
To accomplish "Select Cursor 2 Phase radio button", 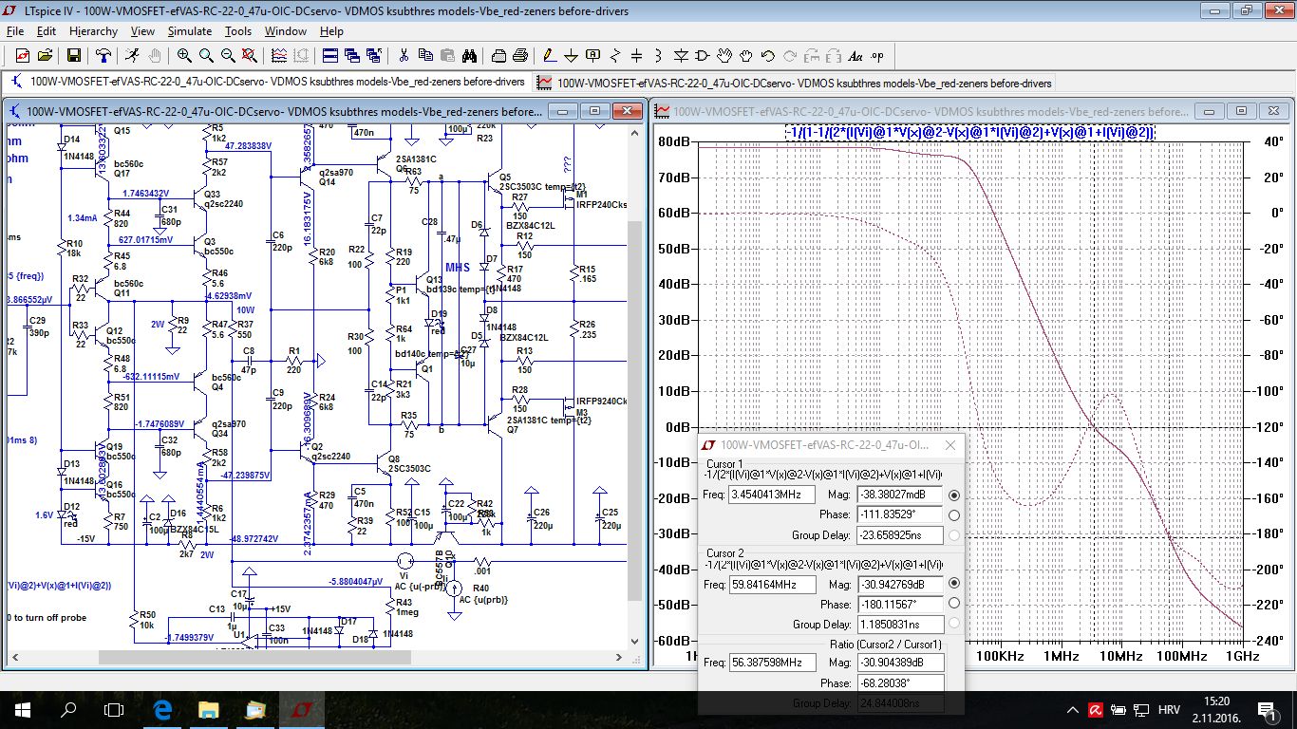I will 954,603.
